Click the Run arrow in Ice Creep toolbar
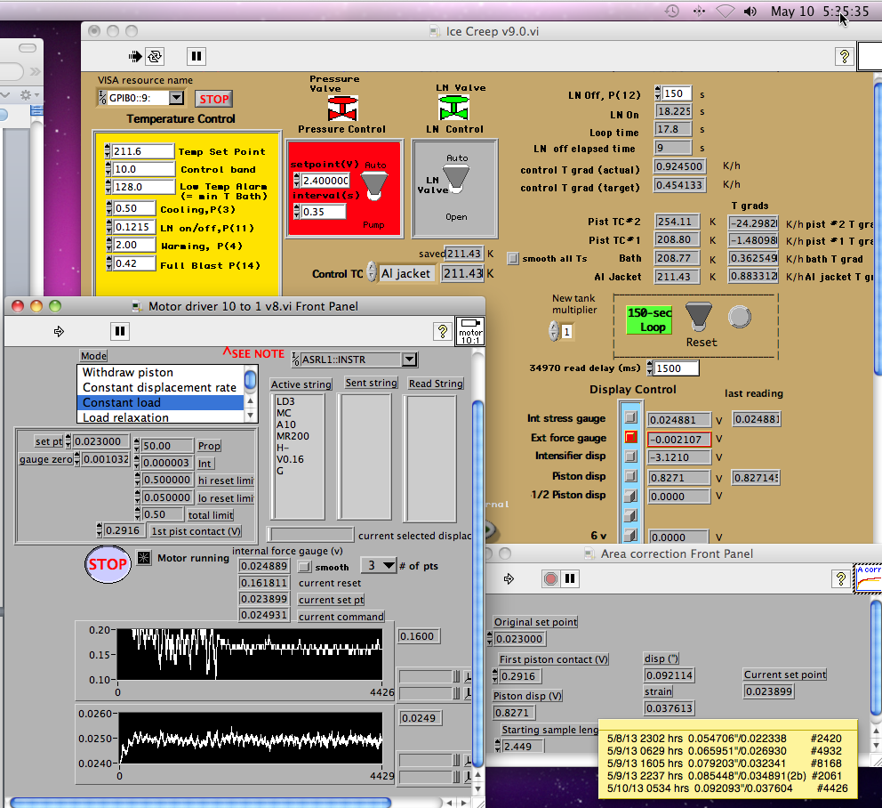This screenshot has width=882, height=808. [134, 56]
